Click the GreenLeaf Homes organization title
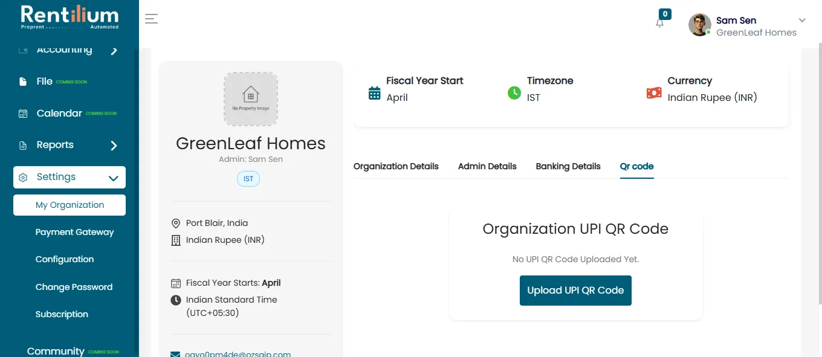This screenshot has height=357, width=822. coord(251,143)
